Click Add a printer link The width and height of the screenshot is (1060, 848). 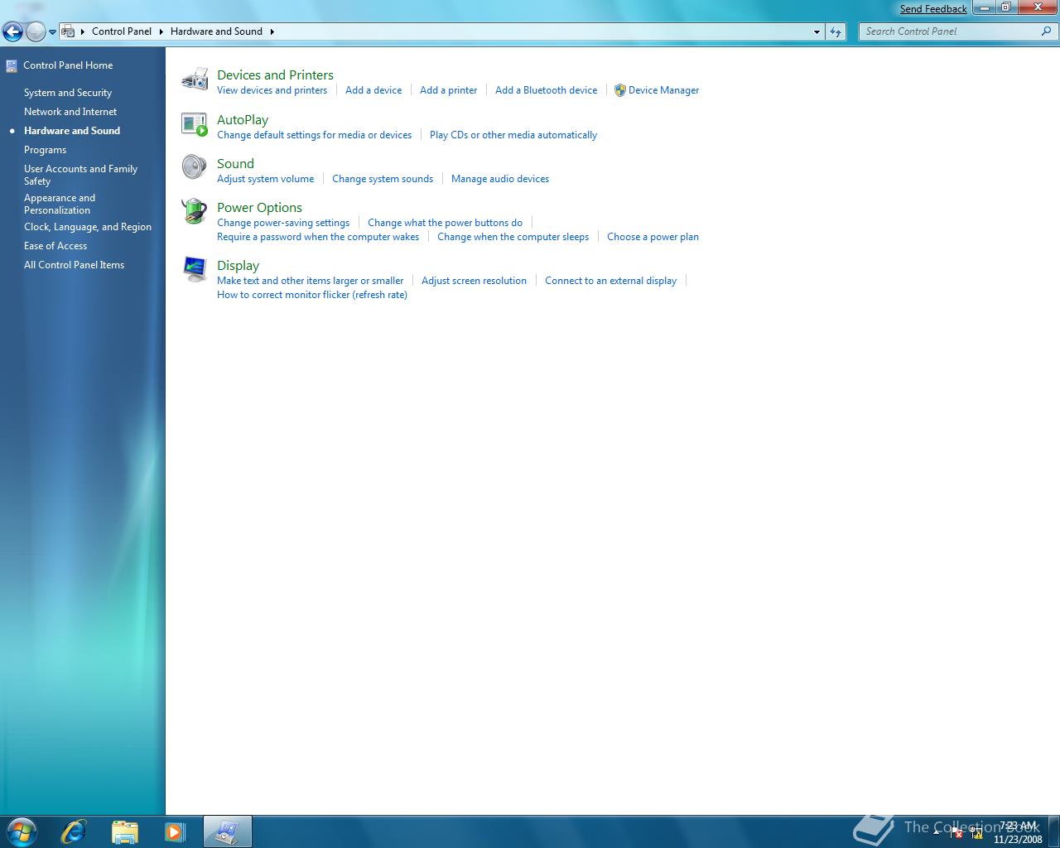click(448, 90)
